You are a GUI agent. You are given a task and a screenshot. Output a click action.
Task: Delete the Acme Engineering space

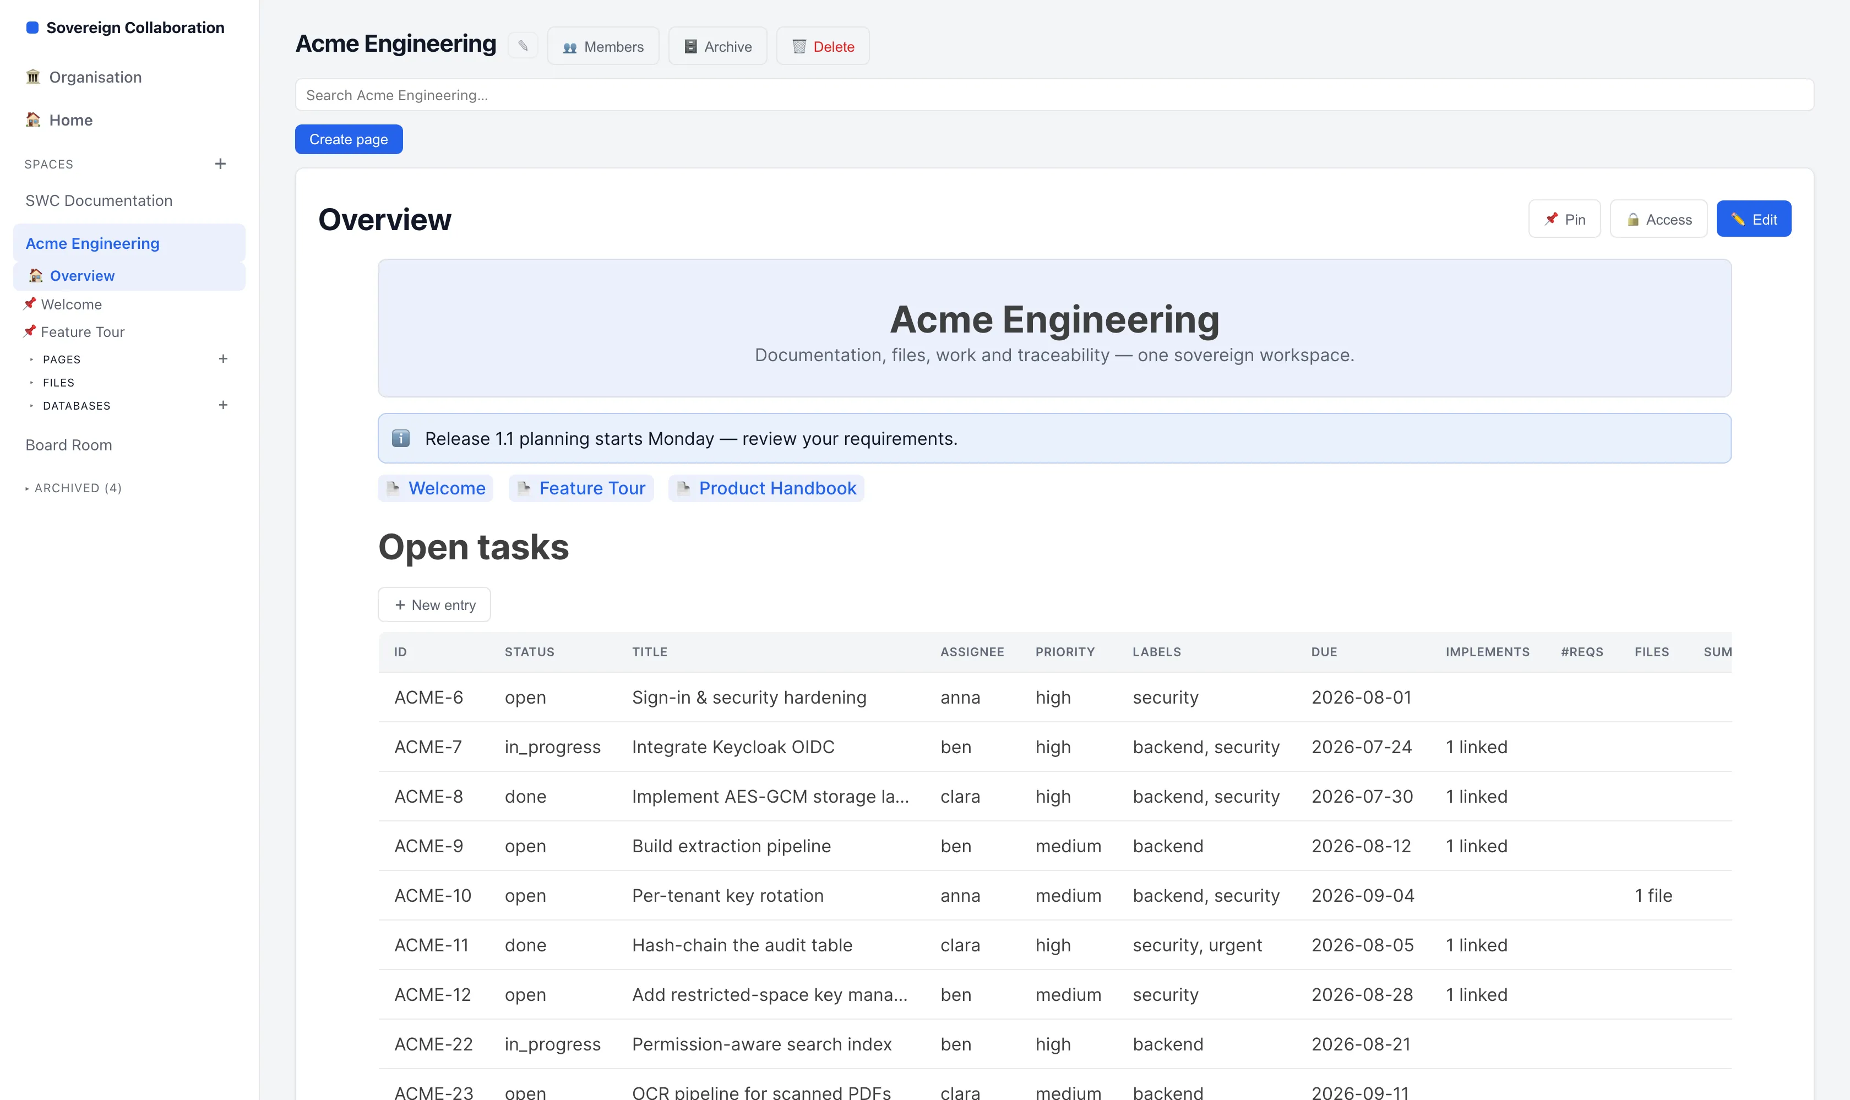823,46
